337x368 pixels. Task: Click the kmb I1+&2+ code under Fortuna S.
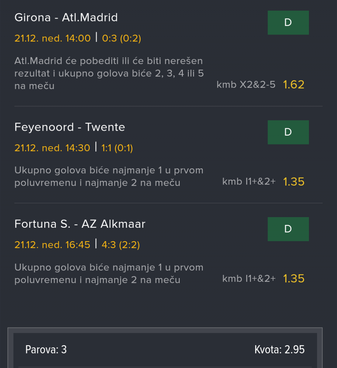coord(249,279)
